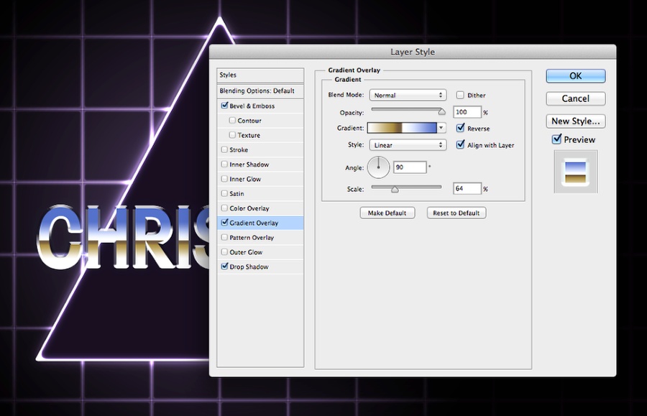
Task: Open the Style Linear dropdown
Action: pyautogui.click(x=408, y=145)
